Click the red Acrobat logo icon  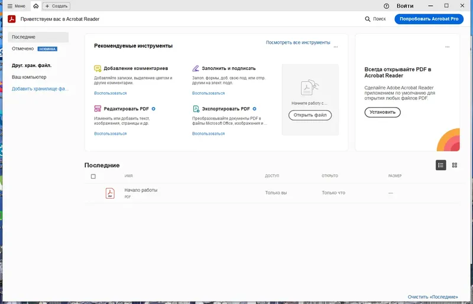pos(11,19)
